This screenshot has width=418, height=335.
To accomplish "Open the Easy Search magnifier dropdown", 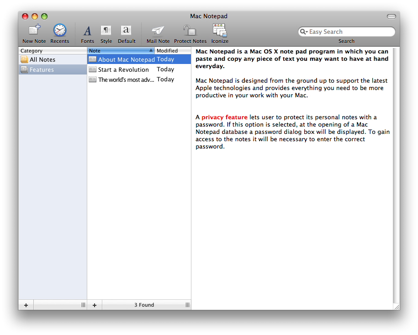I will pos(304,32).
